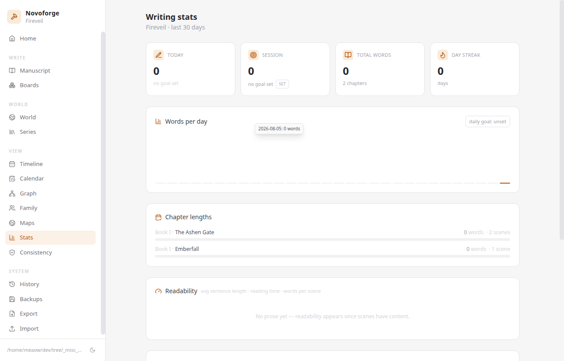This screenshot has height=361, width=564.
Task: Click the Today pencil icon
Action: (159, 55)
